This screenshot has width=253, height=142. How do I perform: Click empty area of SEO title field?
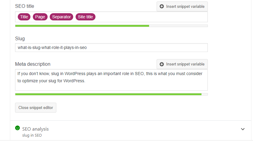(151, 17)
